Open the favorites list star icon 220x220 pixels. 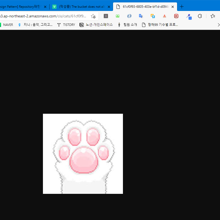point(213,16)
